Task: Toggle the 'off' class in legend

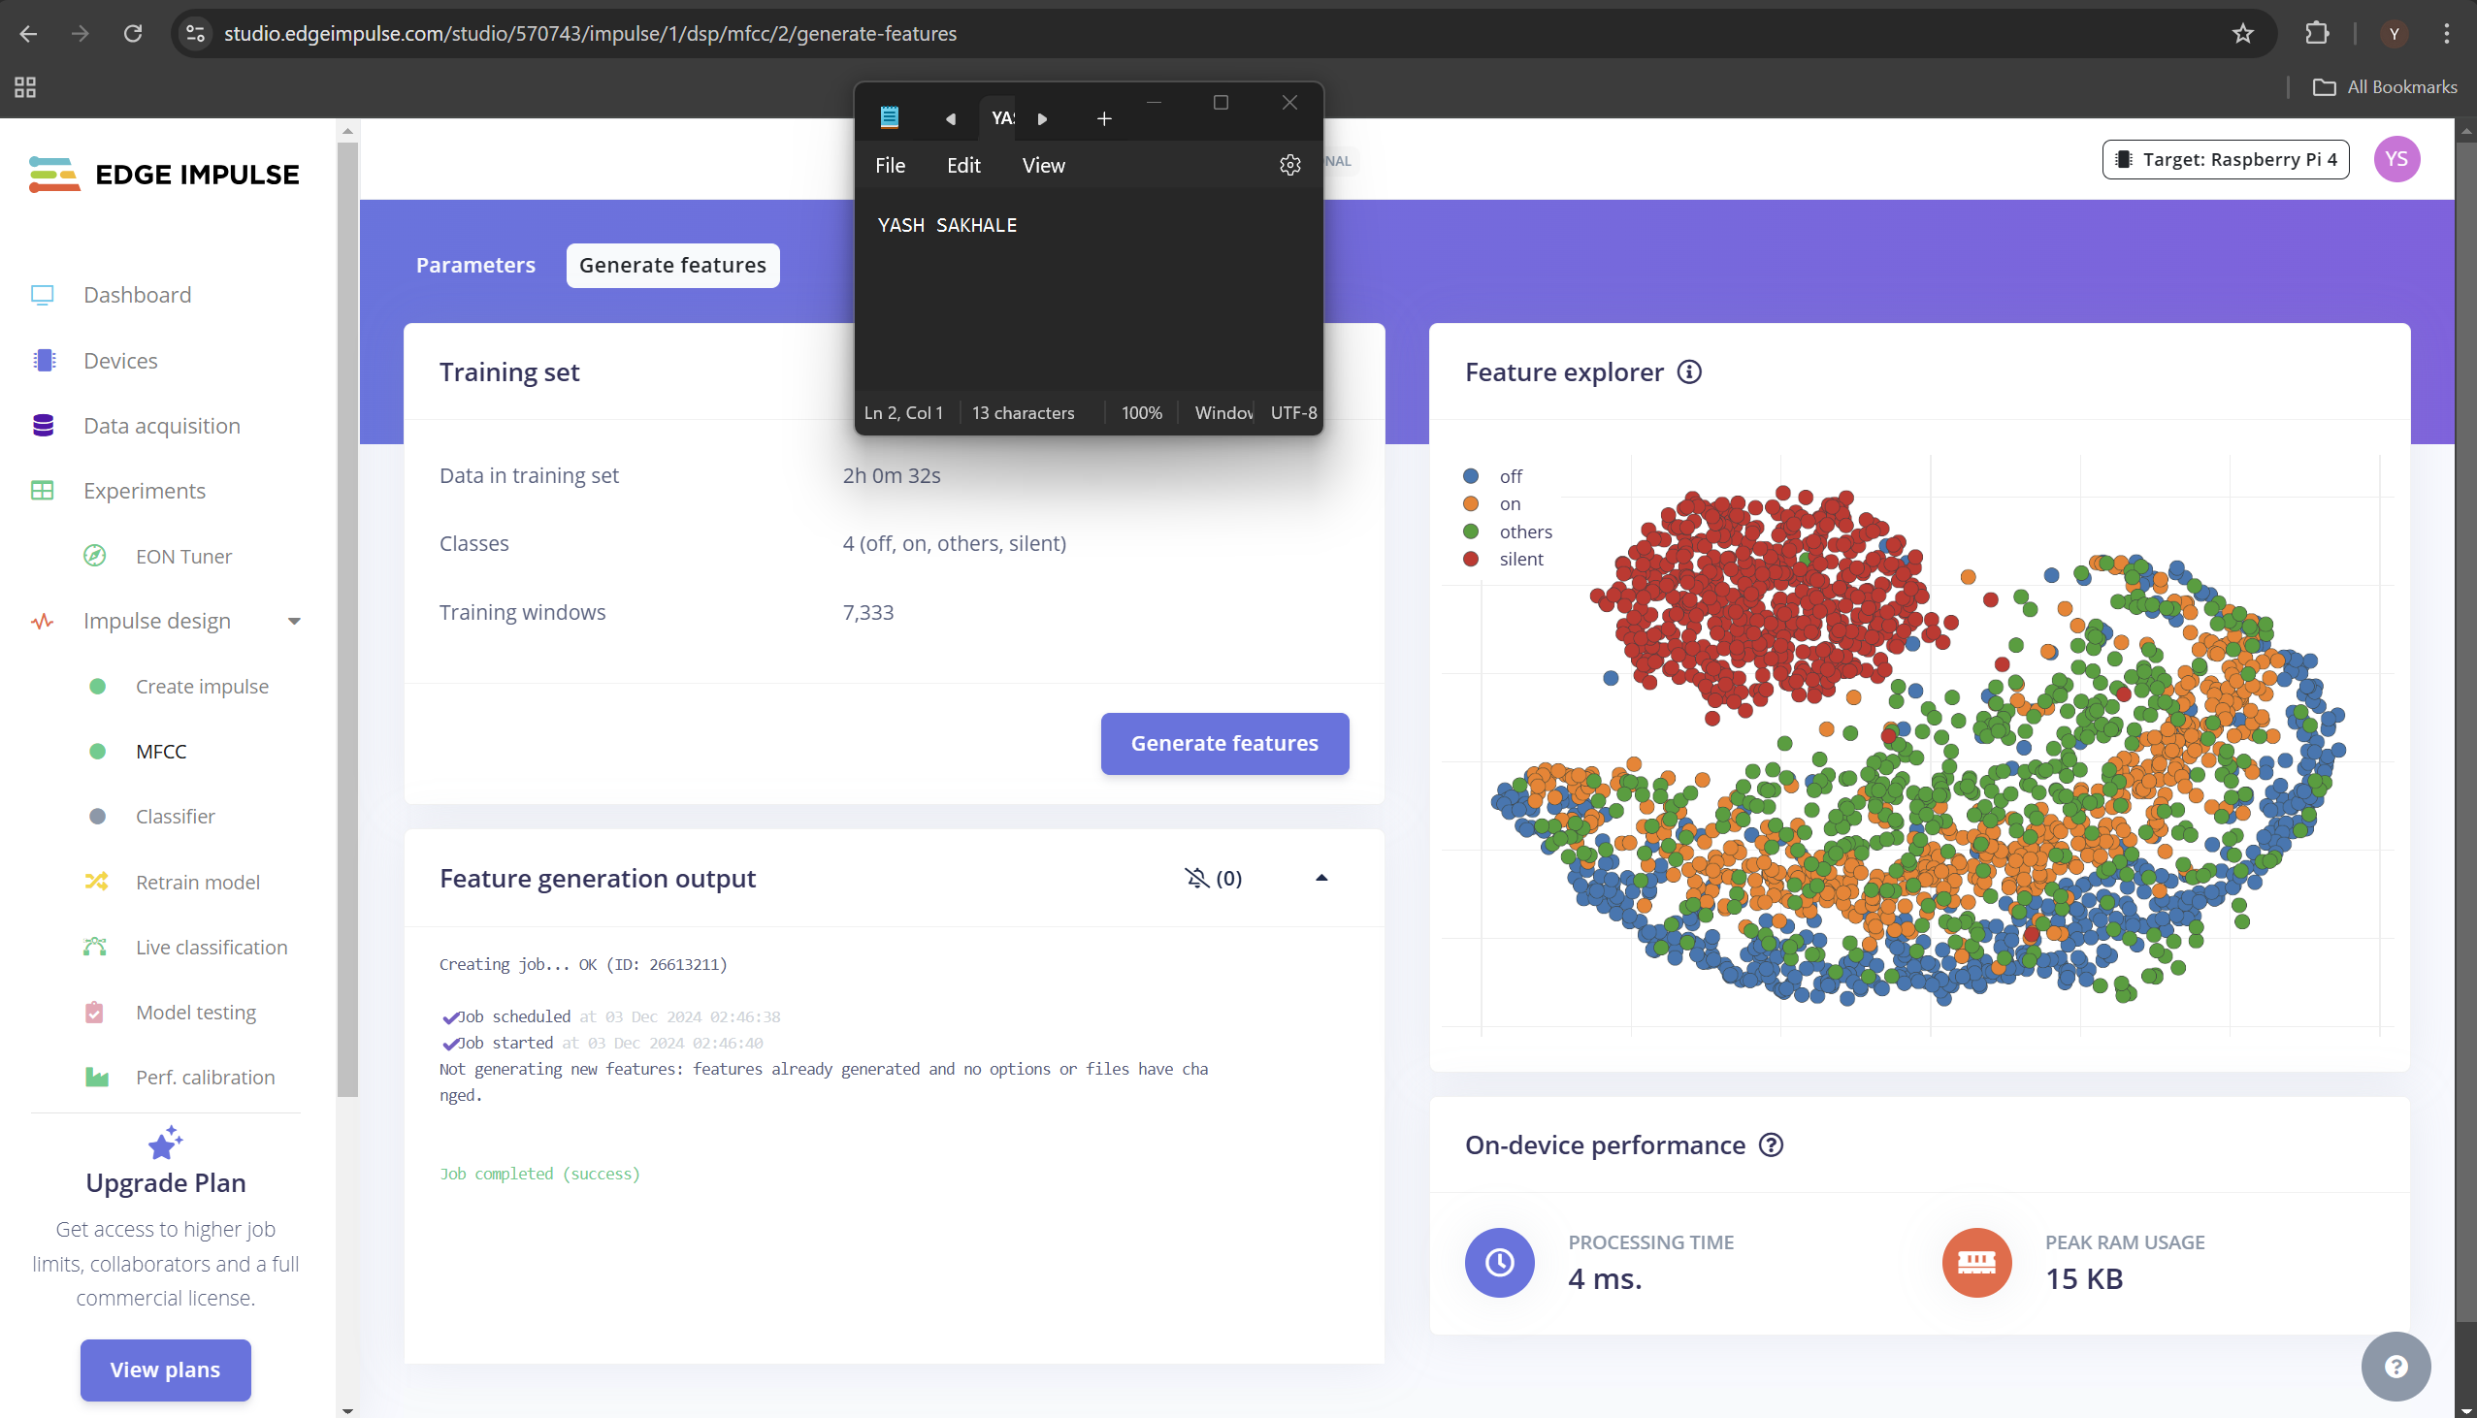Action: [x=1510, y=476]
